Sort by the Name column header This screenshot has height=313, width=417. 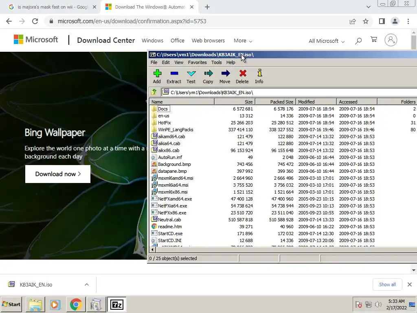[182, 101]
